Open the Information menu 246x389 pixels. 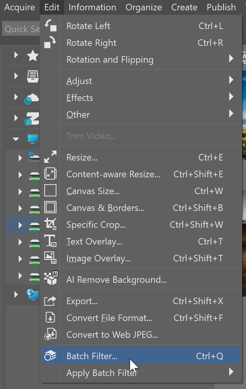pyautogui.click(x=92, y=7)
